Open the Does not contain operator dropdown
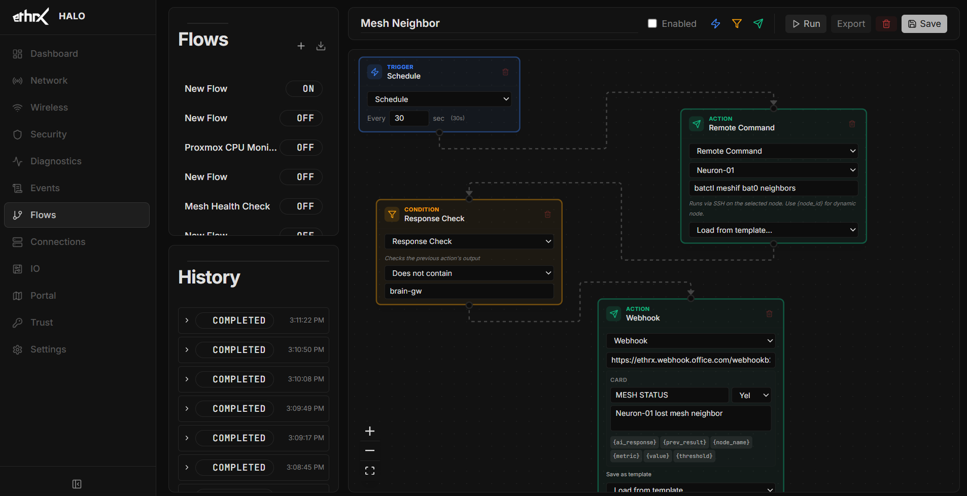 (469, 273)
